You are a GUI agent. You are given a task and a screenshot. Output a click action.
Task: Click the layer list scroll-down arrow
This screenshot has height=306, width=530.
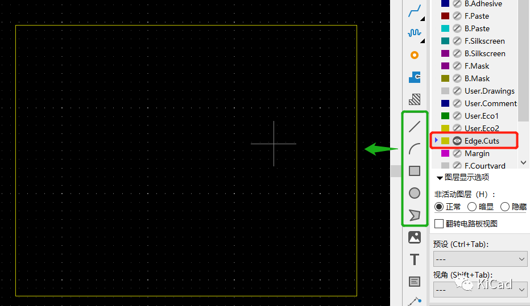pyautogui.click(x=524, y=162)
